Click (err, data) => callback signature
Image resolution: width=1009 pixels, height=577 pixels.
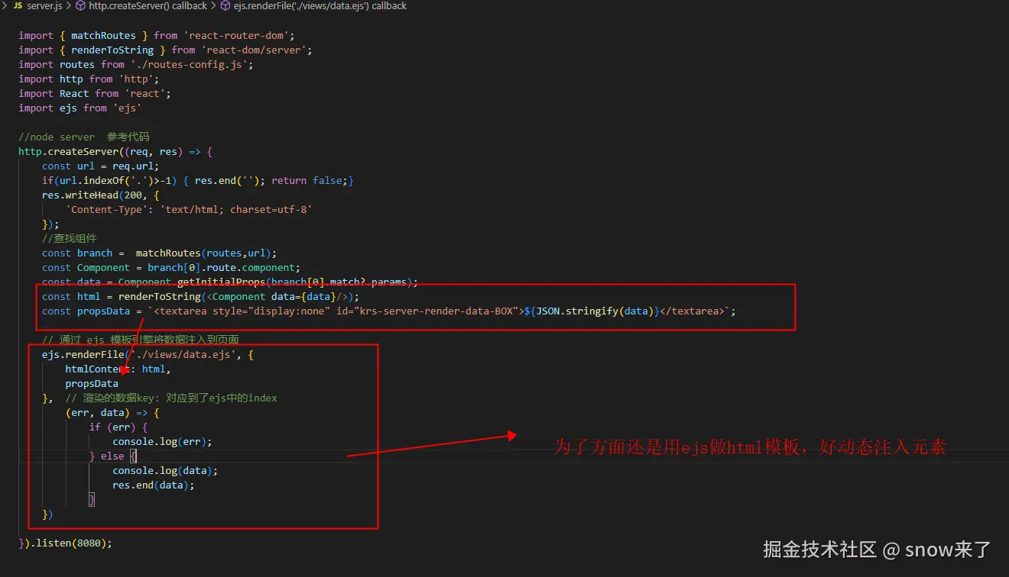tap(112, 413)
